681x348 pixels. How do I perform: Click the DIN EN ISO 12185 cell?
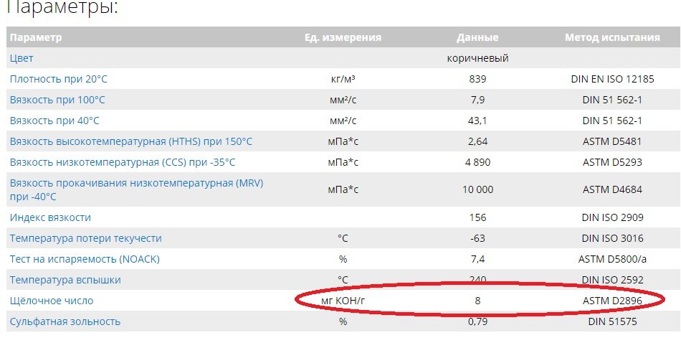612,79
